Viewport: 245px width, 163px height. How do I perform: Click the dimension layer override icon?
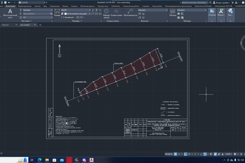coord(62,14)
